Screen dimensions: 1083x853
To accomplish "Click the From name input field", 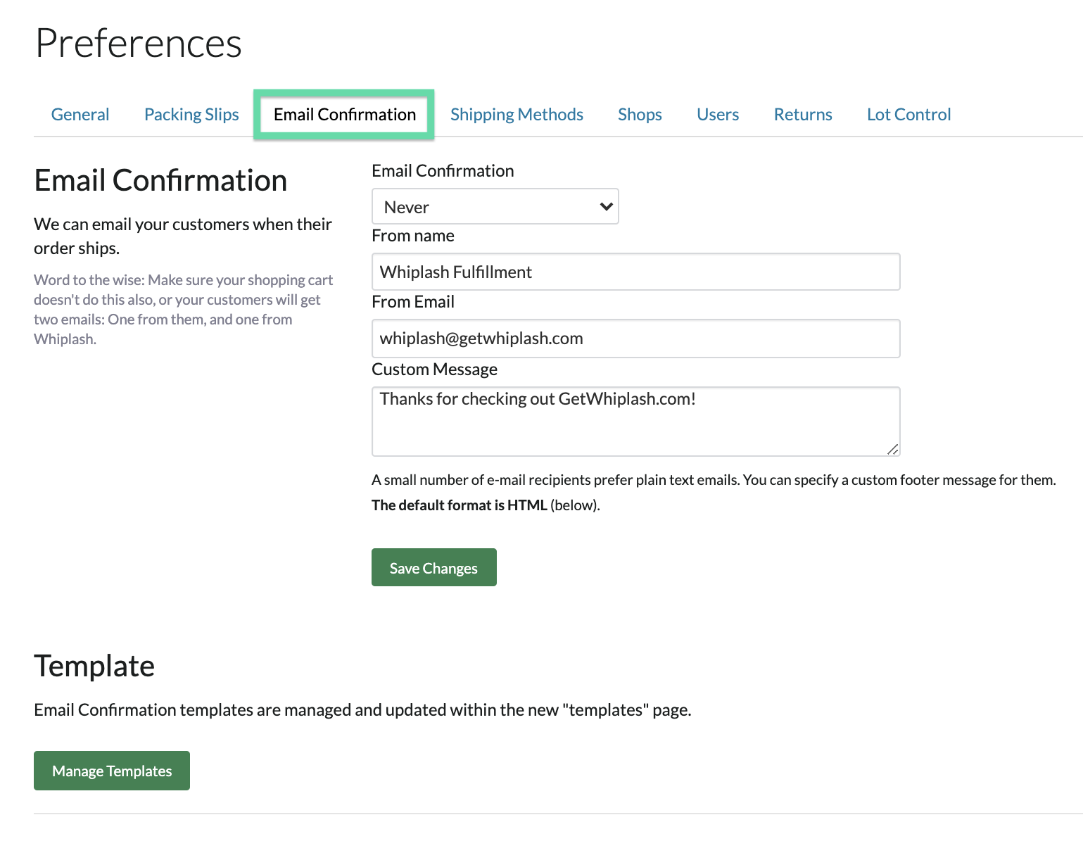I will (x=636, y=272).
